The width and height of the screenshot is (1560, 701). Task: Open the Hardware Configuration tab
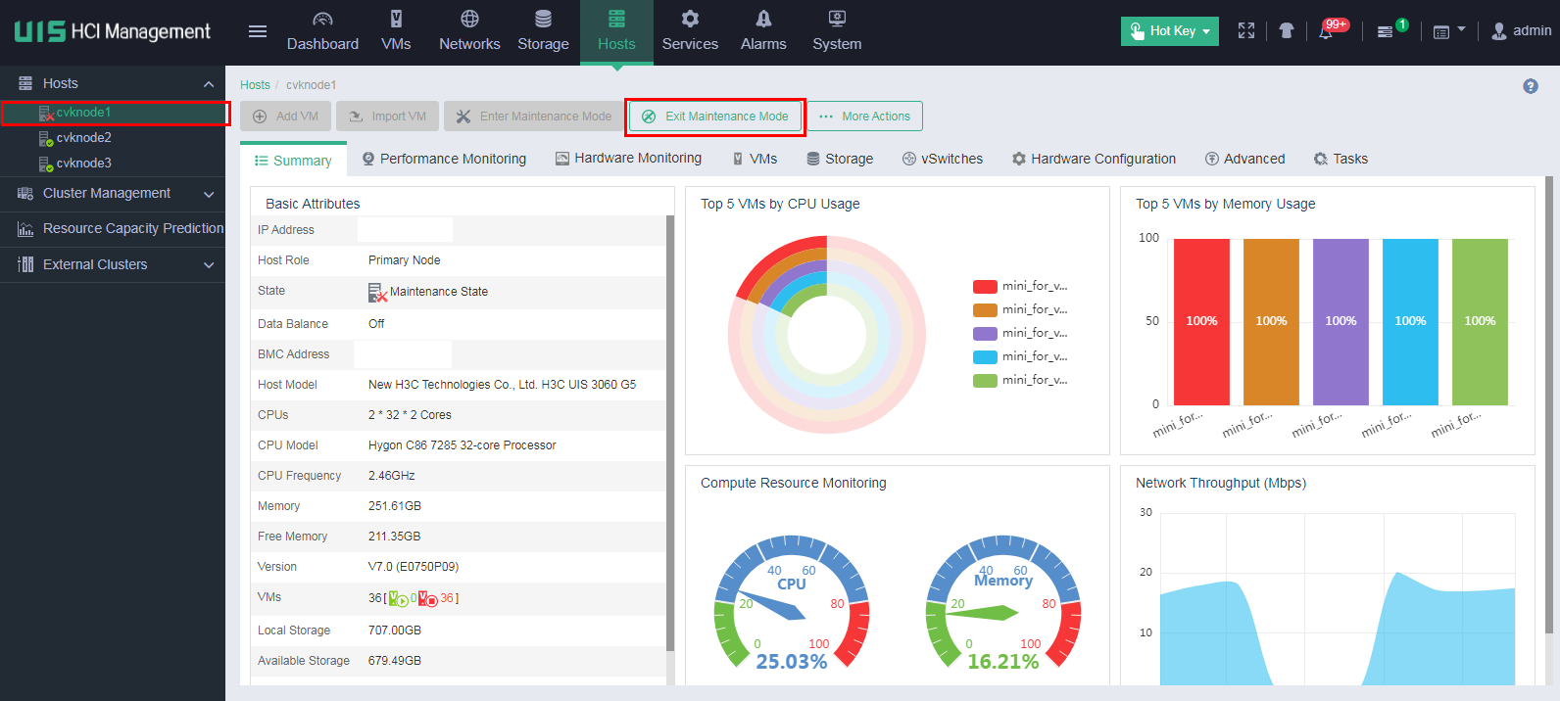pos(1094,159)
